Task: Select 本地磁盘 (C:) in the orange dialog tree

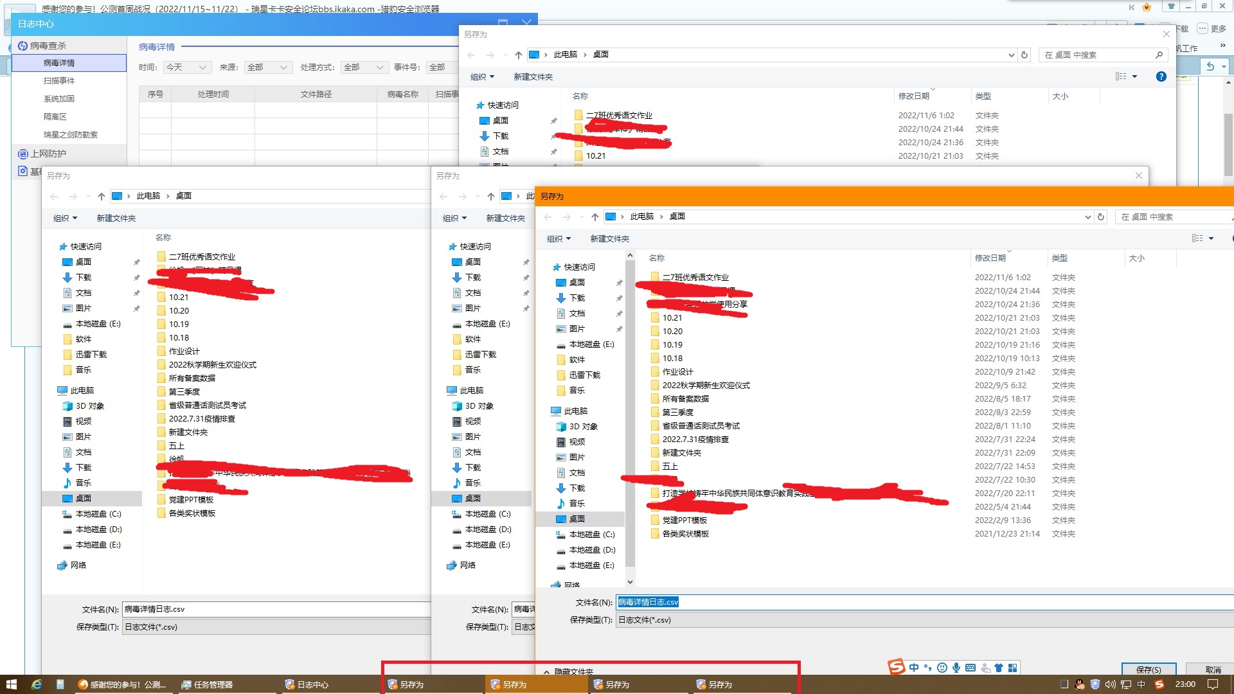Action: (x=591, y=534)
